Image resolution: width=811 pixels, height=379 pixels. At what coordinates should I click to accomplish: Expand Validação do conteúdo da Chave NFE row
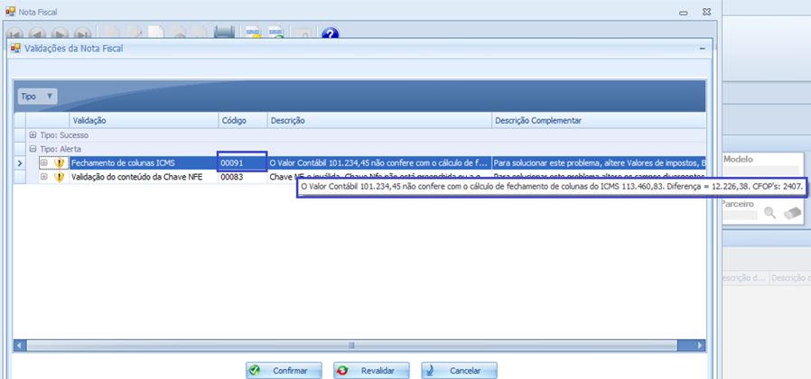coord(43,177)
